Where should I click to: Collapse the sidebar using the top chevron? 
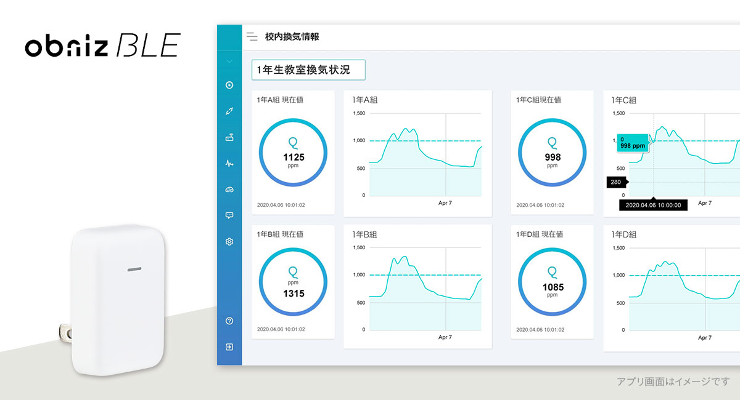tap(229, 62)
